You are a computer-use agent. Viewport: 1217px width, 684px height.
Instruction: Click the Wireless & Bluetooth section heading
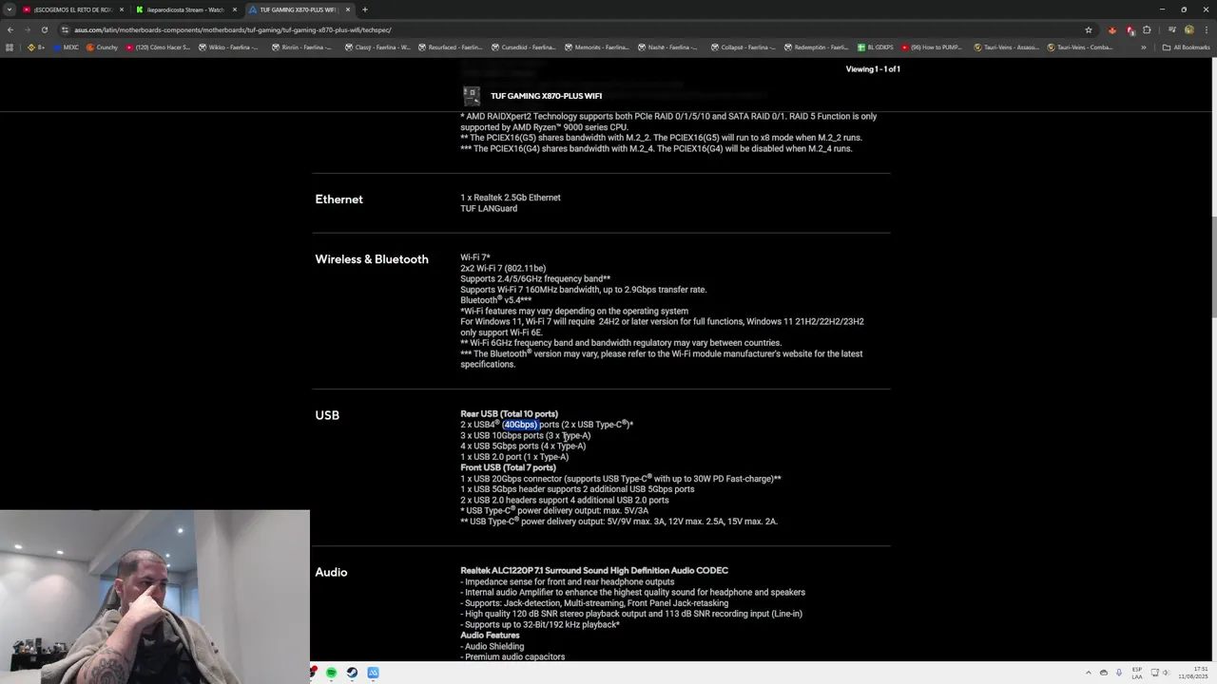(372, 259)
